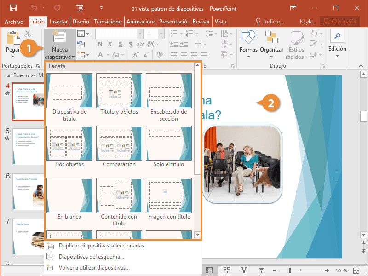Switch to the Insertar tab
Viewport: 368px width, 276px height.
click(59, 22)
